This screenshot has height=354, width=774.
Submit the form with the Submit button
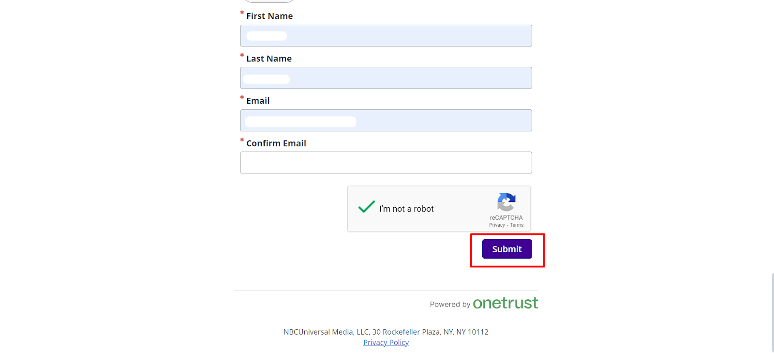pos(507,249)
